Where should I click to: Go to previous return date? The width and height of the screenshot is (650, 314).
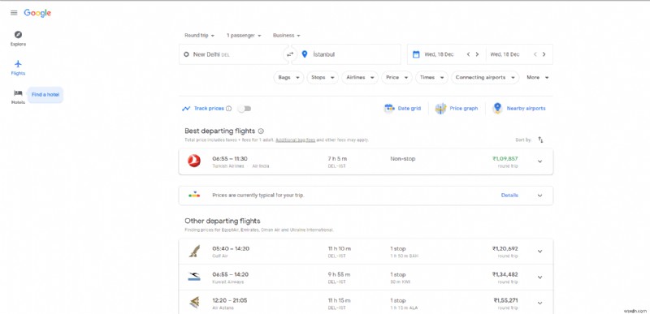point(535,54)
